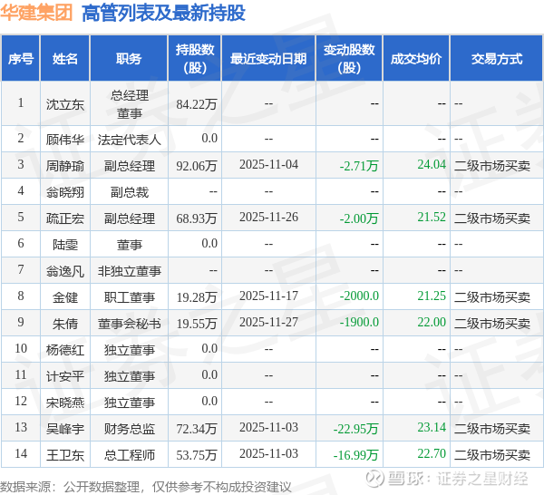Click the holding value 68.93万
Screen dimensions: 544x495
click(197, 218)
